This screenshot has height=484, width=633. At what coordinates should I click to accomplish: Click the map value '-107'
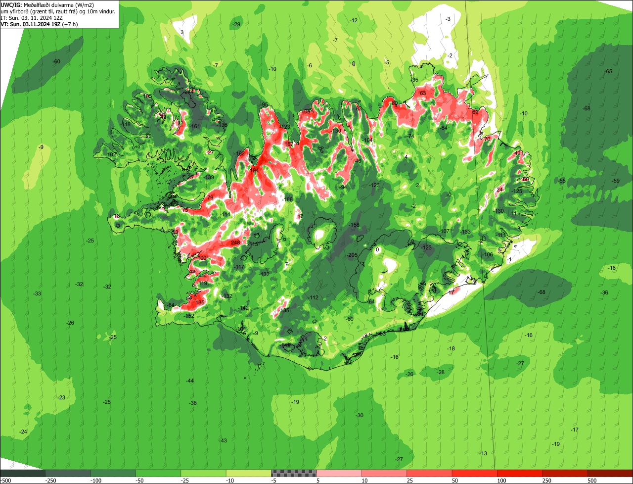[x=444, y=232]
